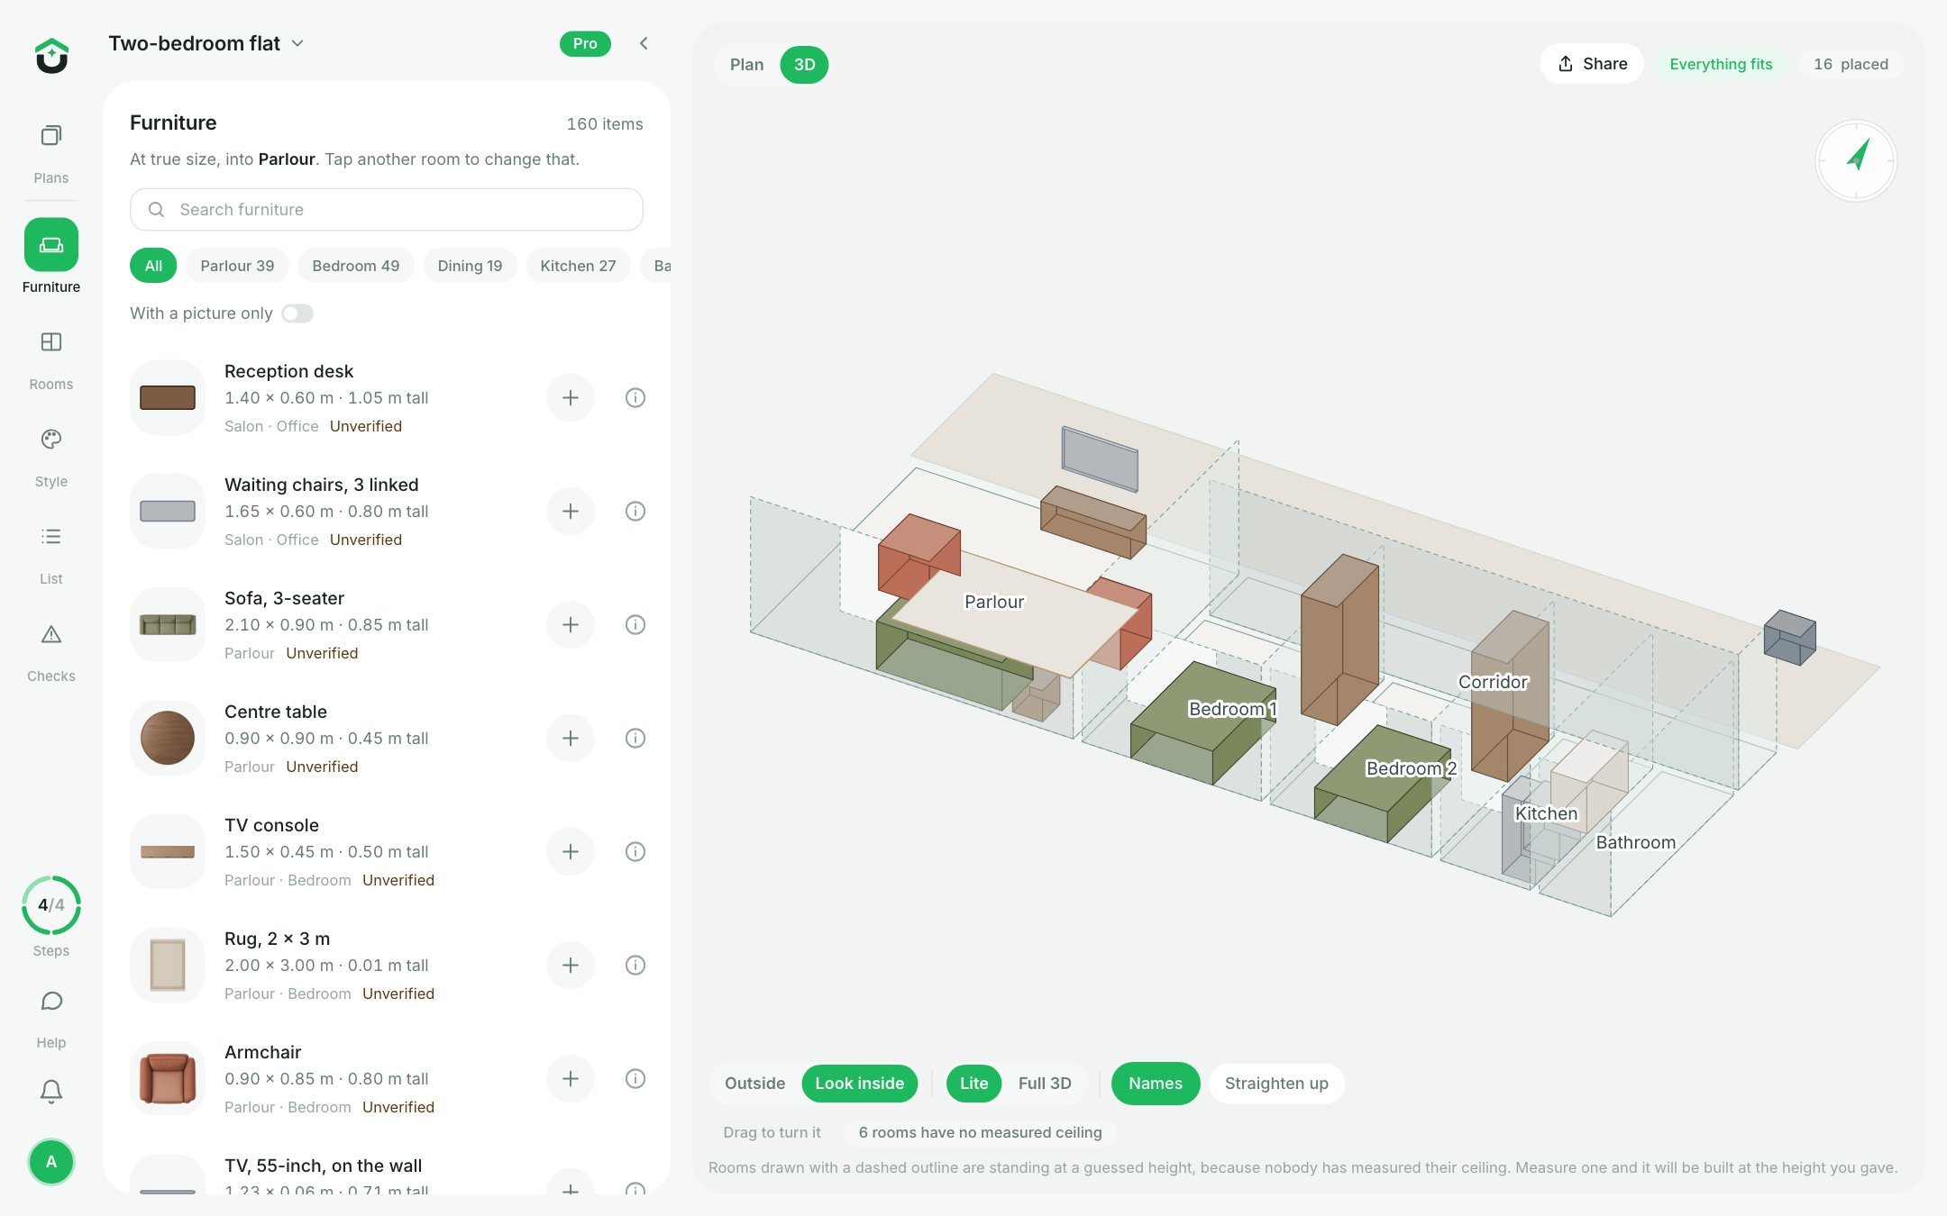Click 6 rooms have no measured ceiling
Screen dimensions: 1947x1216
pos(980,1132)
